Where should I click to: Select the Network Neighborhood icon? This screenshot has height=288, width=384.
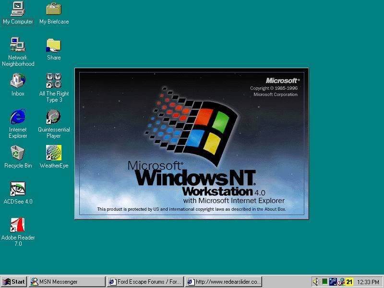click(x=18, y=45)
